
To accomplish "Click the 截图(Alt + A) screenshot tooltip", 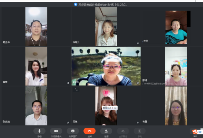I will (x=110, y=108).
